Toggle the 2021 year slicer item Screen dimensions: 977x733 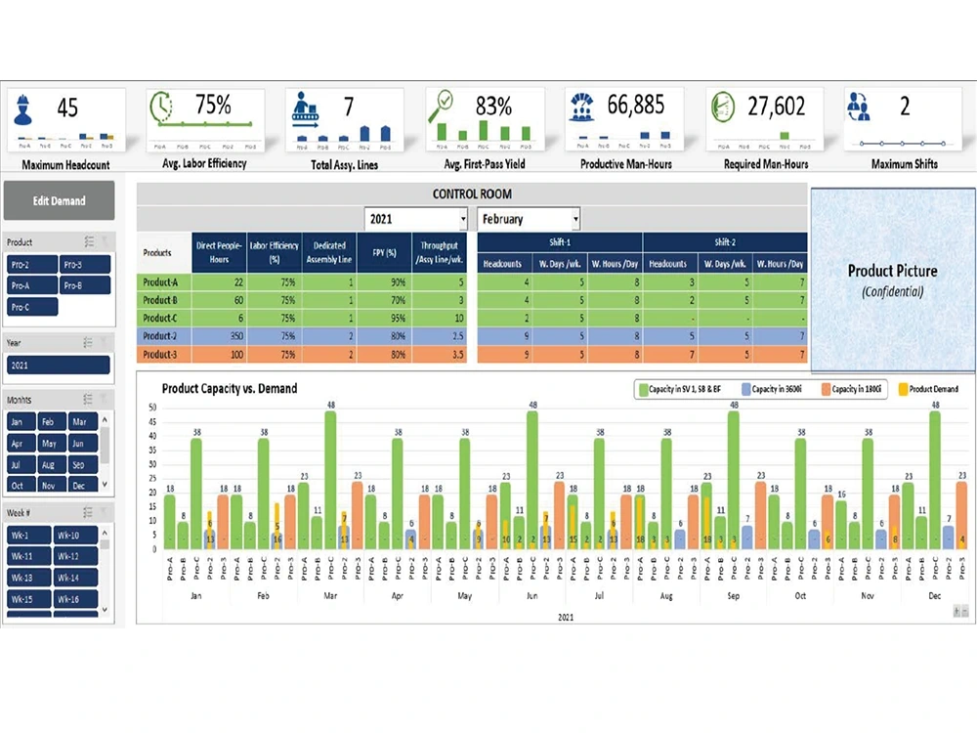pyautogui.click(x=59, y=366)
